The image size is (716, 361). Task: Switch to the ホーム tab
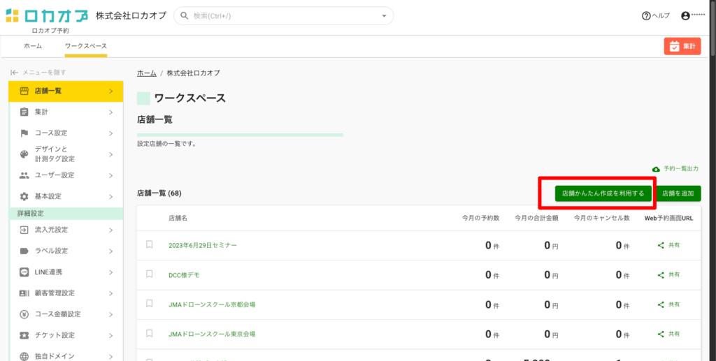click(33, 46)
